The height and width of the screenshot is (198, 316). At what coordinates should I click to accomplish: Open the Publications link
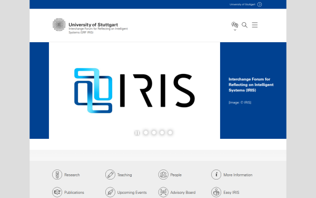tap(74, 193)
